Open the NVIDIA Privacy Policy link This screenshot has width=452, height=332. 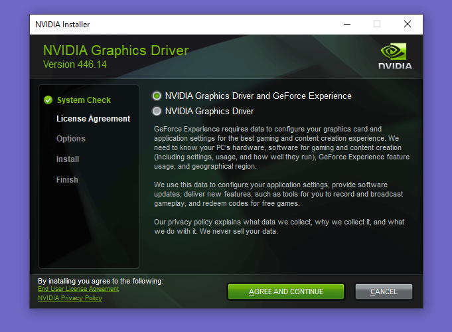click(70, 298)
